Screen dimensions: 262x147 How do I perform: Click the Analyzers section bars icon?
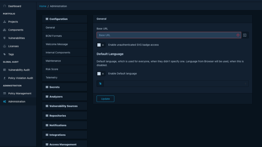(47, 96)
